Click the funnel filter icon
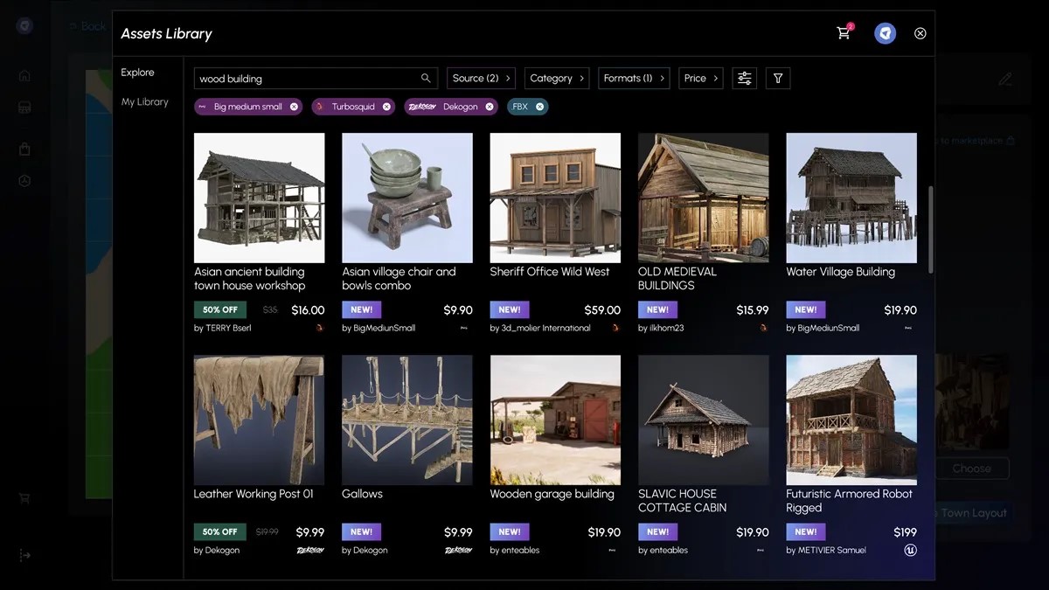 pos(778,78)
